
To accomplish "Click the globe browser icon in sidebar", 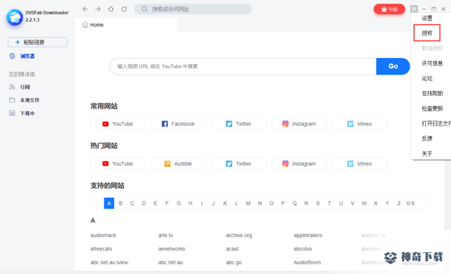I will coord(12,56).
